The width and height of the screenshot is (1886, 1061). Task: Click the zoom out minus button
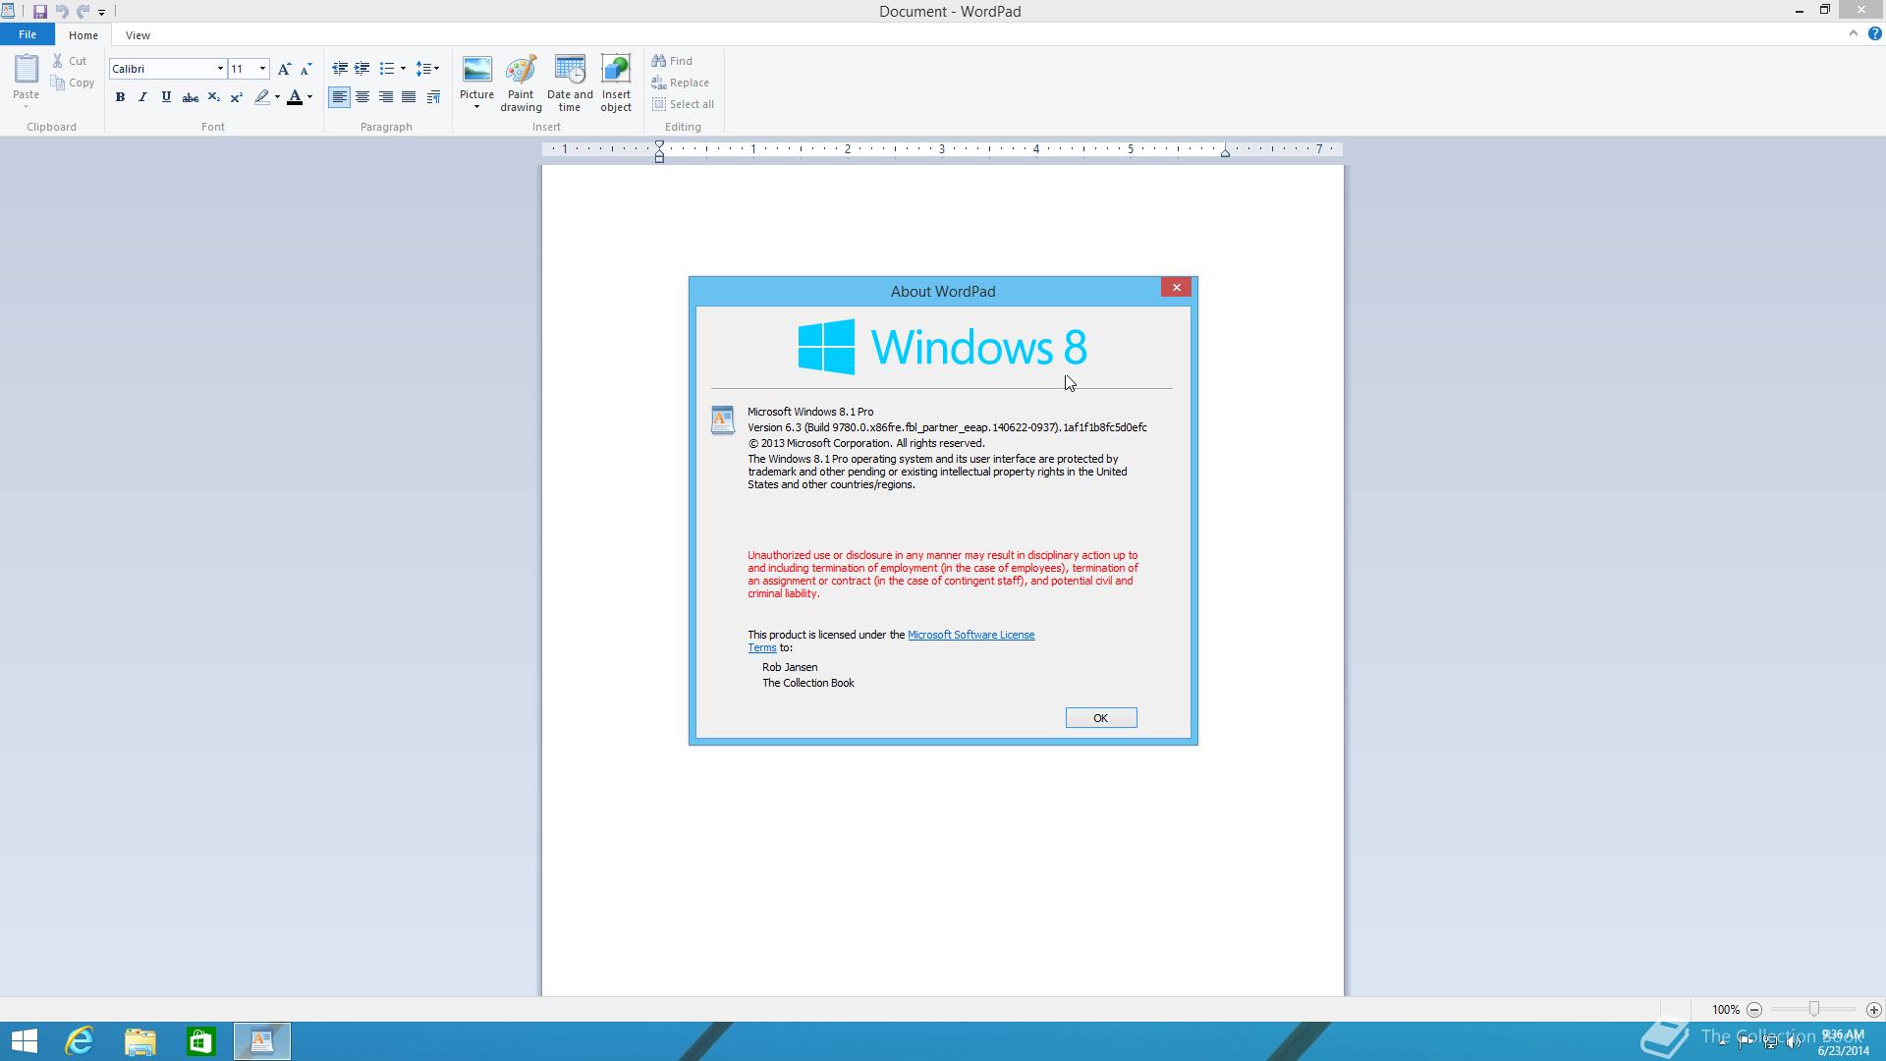(1754, 1010)
